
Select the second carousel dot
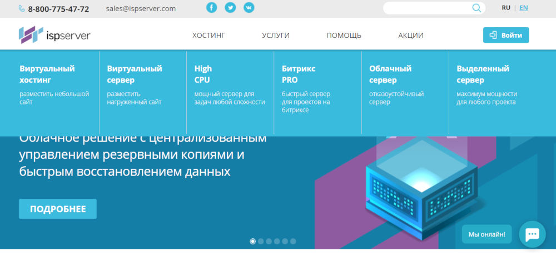[x=261, y=242]
